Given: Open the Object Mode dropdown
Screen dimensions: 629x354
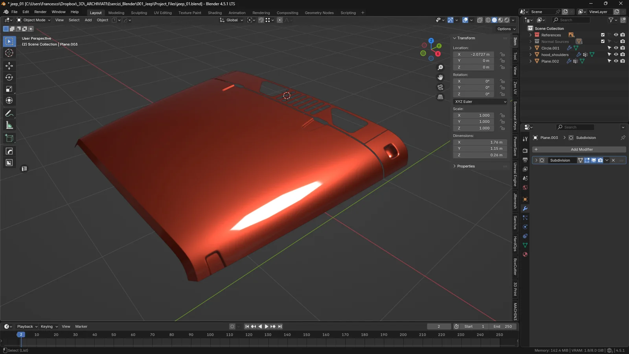Looking at the screenshot, I should 34,20.
